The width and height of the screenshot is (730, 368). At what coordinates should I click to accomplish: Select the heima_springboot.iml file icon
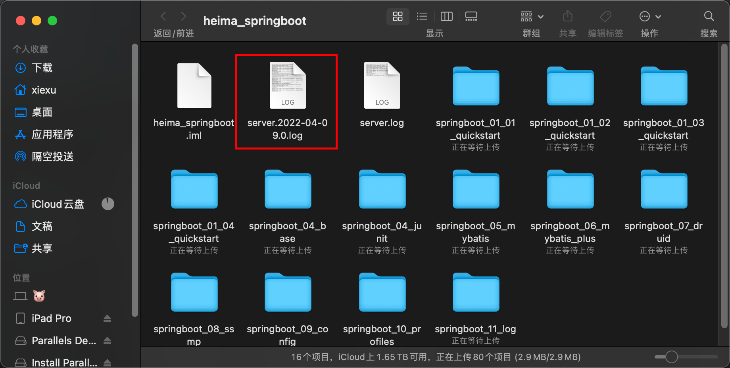pos(194,86)
